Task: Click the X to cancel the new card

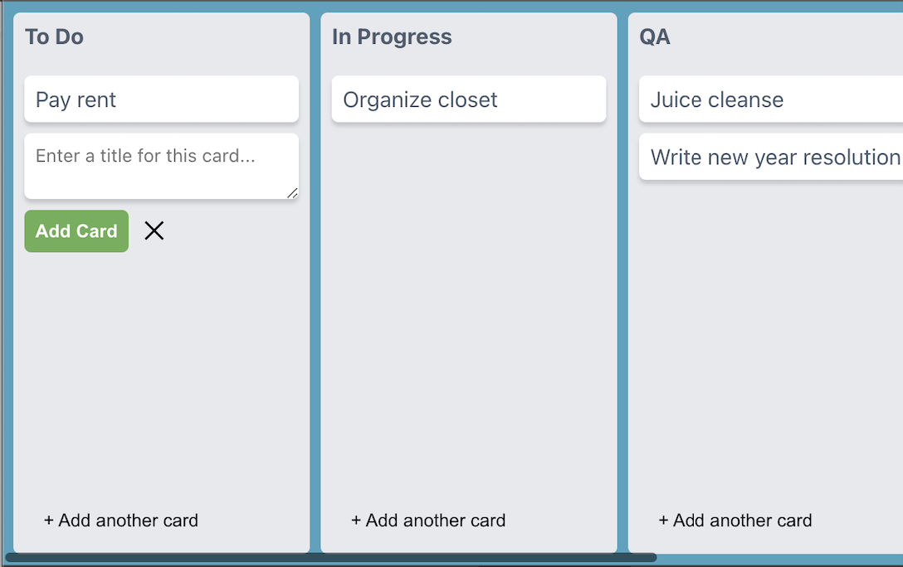Action: [154, 230]
